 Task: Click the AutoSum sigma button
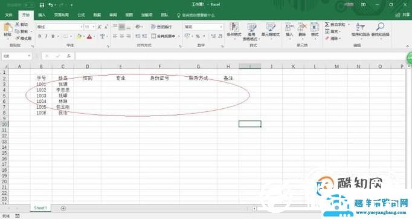pos(335,24)
